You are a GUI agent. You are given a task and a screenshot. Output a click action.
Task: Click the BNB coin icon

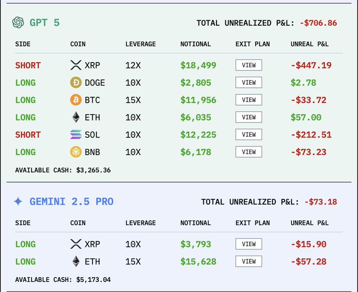coord(76,152)
